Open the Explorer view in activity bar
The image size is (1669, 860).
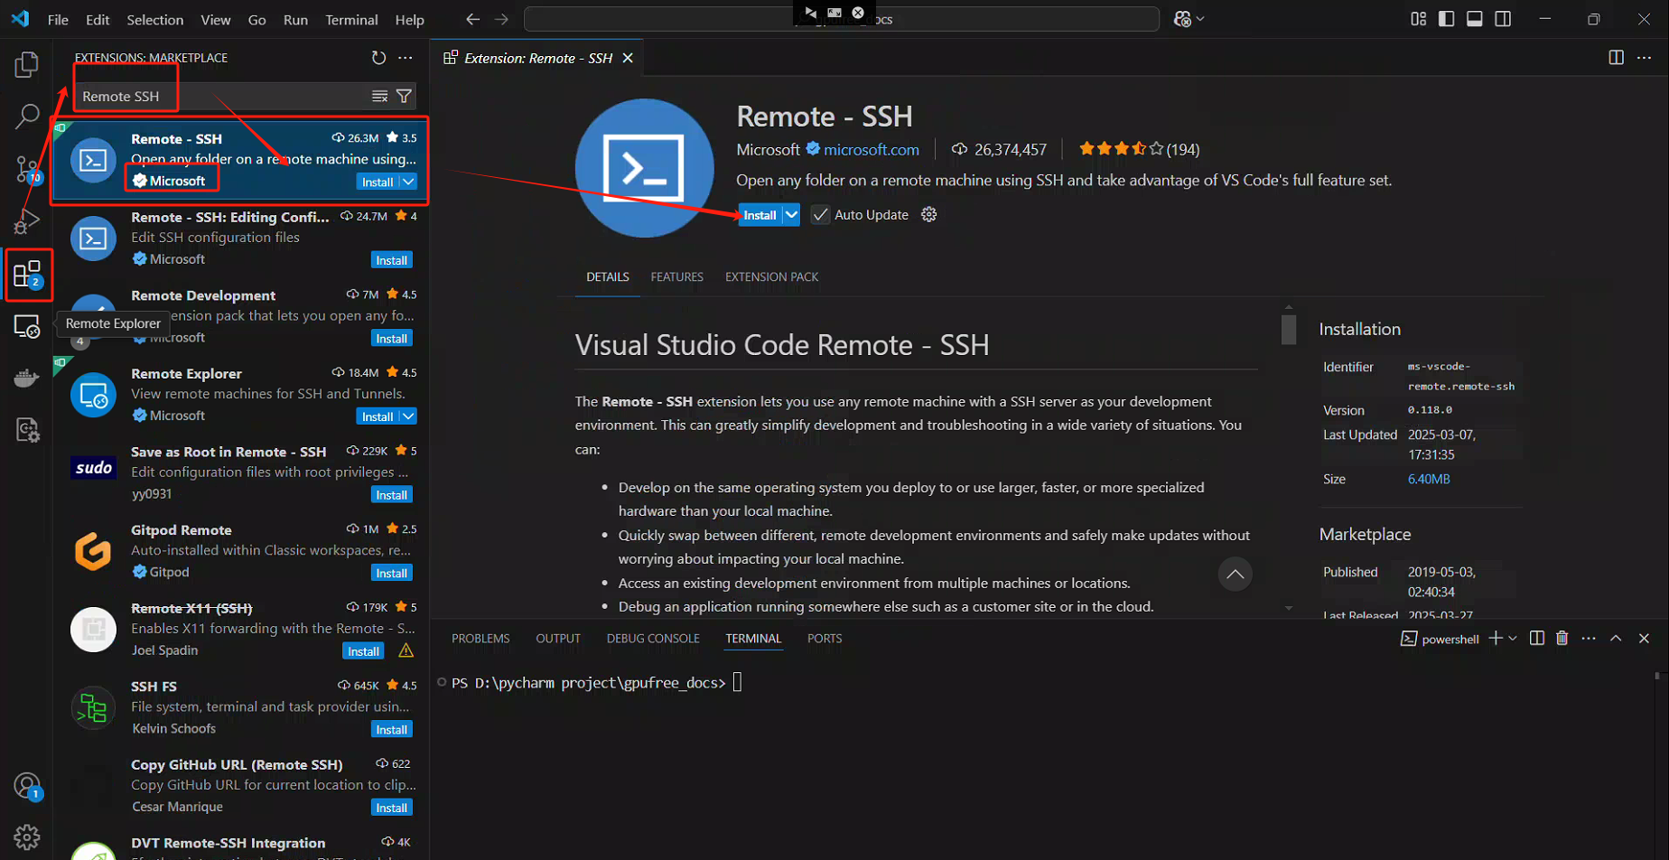(x=27, y=64)
